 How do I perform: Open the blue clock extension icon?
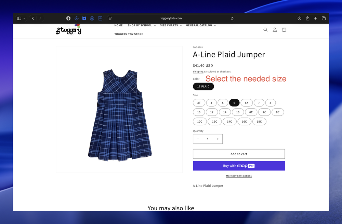pos(76,18)
